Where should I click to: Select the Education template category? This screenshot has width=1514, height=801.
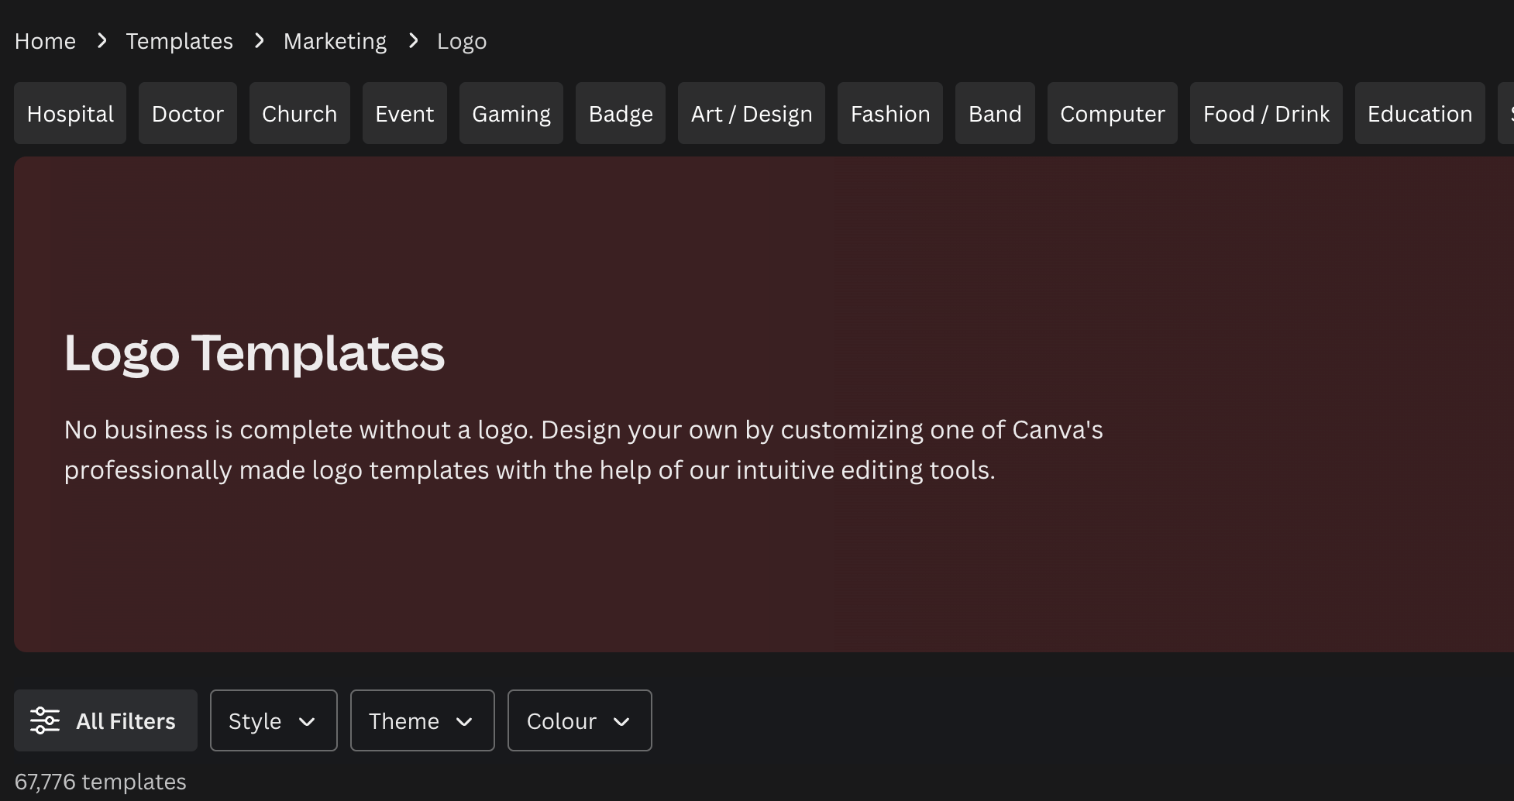(1419, 113)
